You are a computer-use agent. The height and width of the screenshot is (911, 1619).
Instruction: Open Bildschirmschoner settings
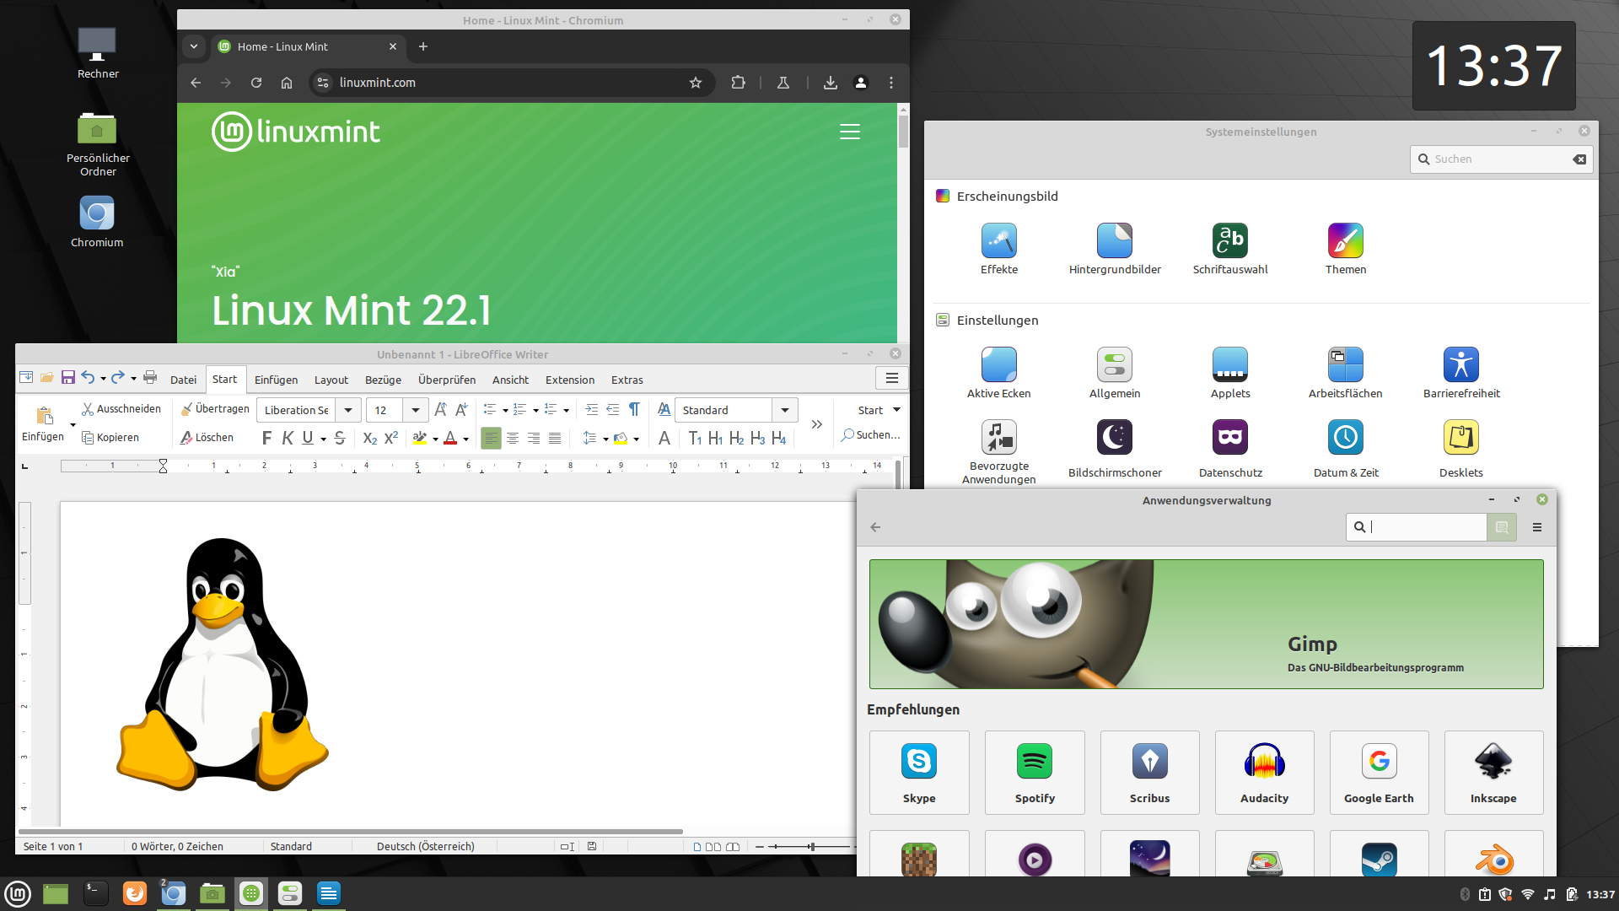coord(1114,449)
